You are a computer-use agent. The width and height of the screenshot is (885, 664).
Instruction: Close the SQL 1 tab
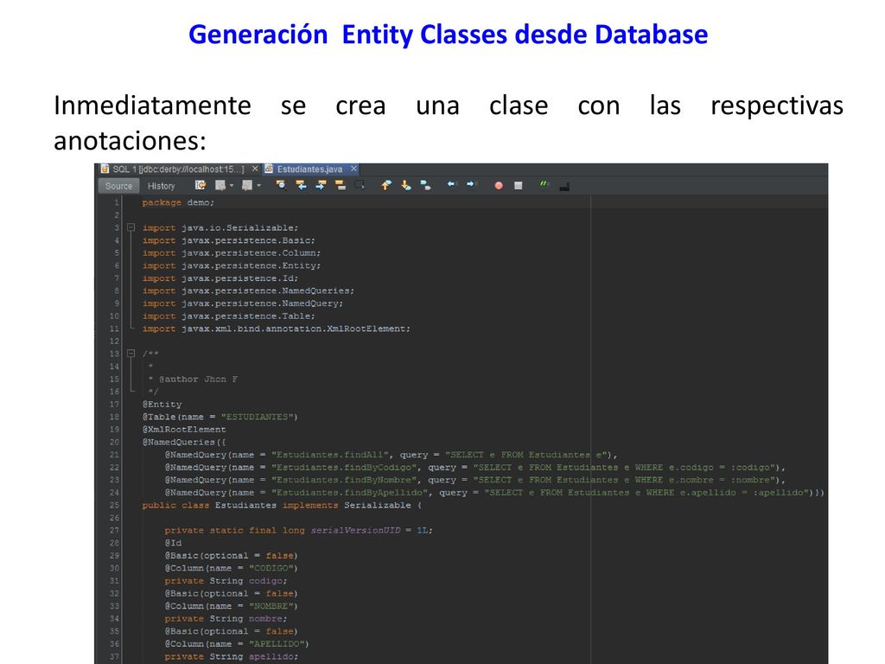tap(255, 169)
